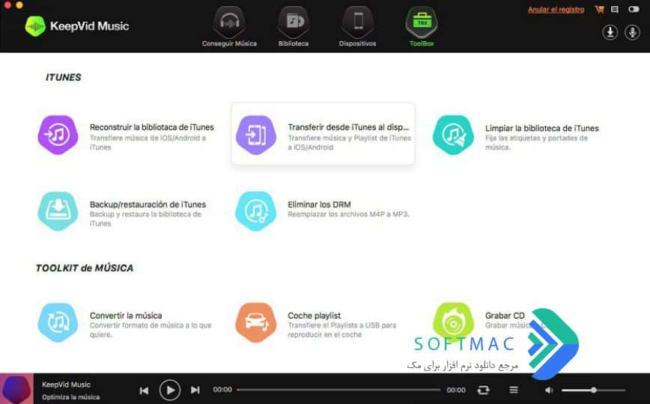Open the Conseguir Música headphones tab
Viewport: 650px width, 404px height.
(229, 27)
